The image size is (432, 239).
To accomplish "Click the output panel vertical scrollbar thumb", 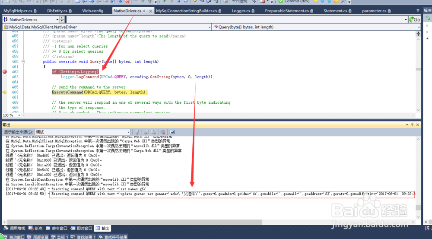I will point(418,207).
